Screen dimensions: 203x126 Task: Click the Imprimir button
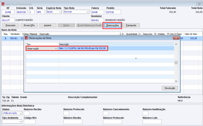(x=48, y=25)
